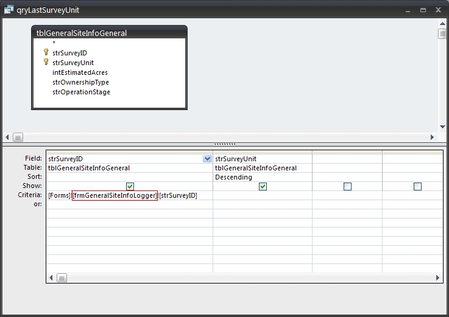
Task: Select strOperationStage field in table list
Action: [x=81, y=92]
